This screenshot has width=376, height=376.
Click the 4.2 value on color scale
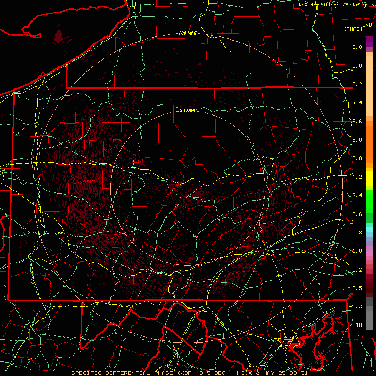[x=357, y=177]
